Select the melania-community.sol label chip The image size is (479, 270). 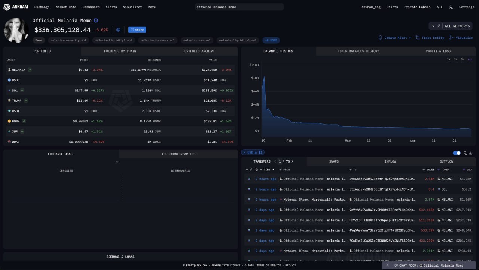pos(68,40)
